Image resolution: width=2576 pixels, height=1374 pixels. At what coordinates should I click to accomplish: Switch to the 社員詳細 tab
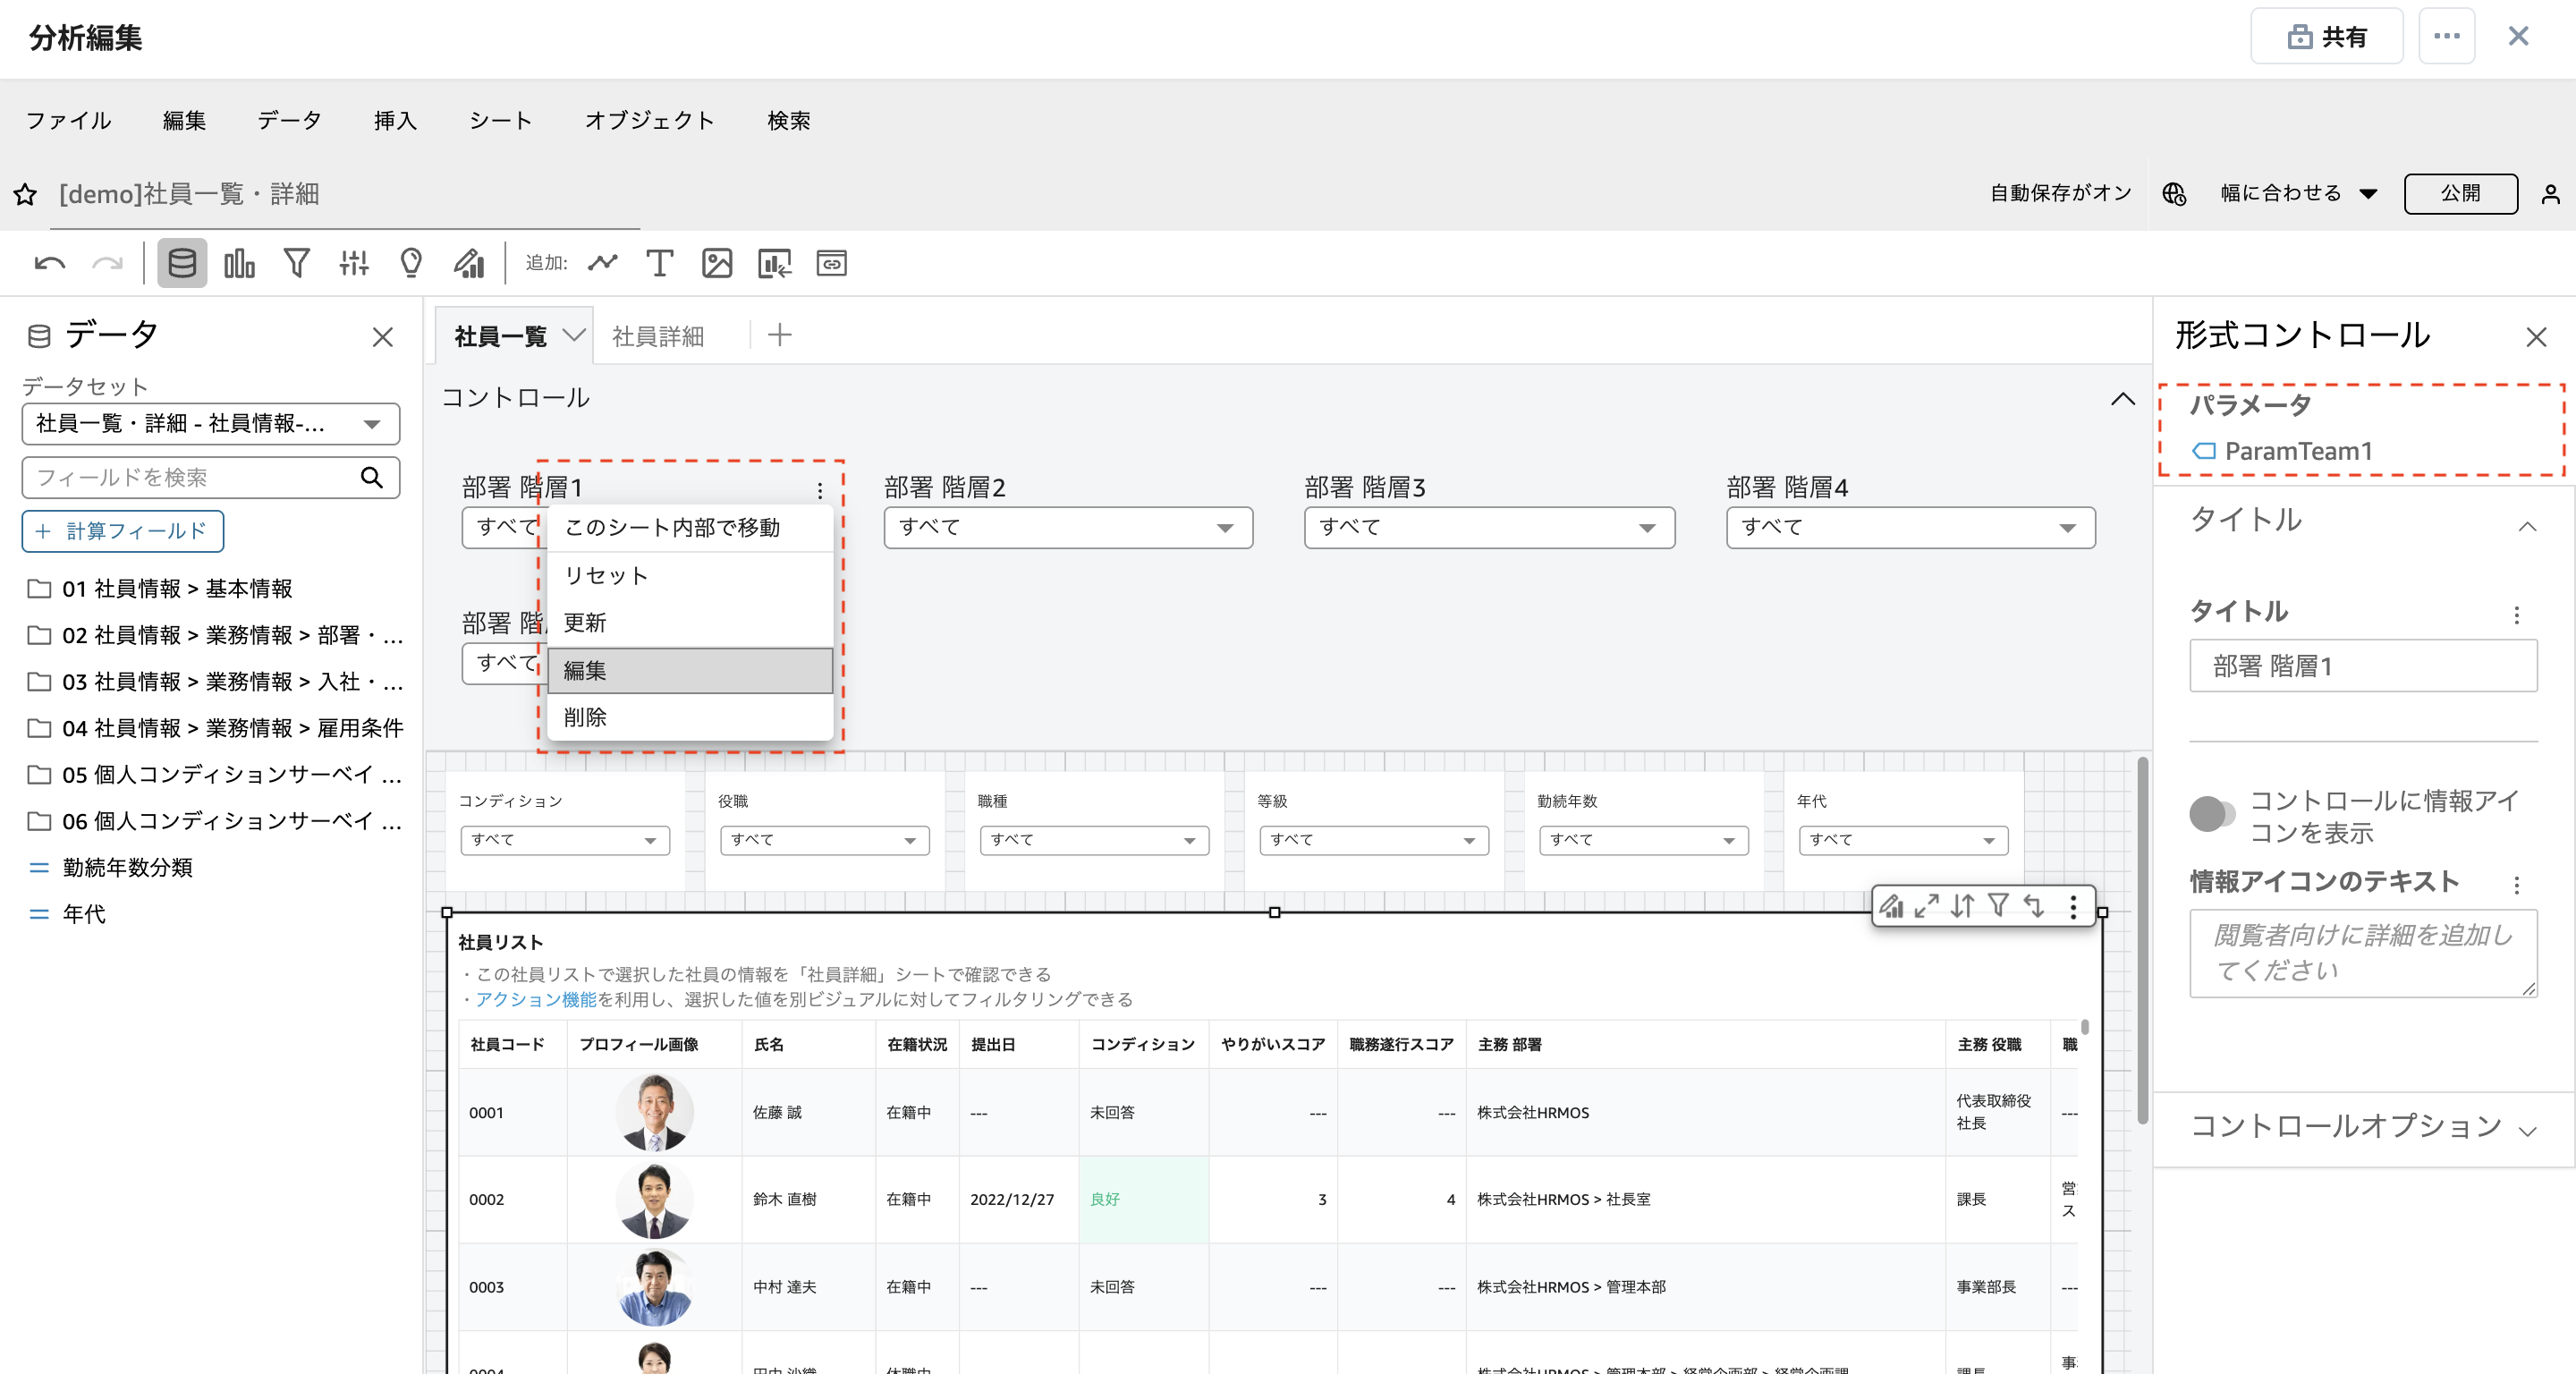(x=658, y=337)
